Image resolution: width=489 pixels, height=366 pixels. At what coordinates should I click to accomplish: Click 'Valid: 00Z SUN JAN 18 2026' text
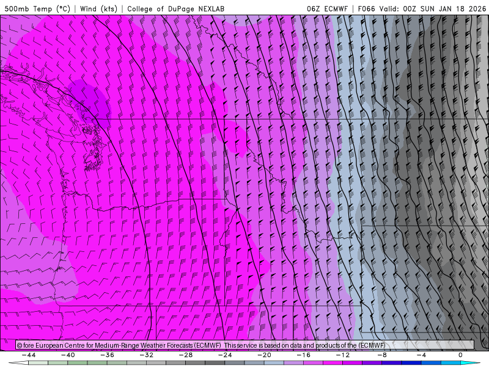tap(433, 9)
